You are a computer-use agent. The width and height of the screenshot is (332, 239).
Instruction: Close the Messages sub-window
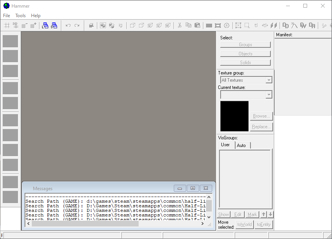pos(206,188)
